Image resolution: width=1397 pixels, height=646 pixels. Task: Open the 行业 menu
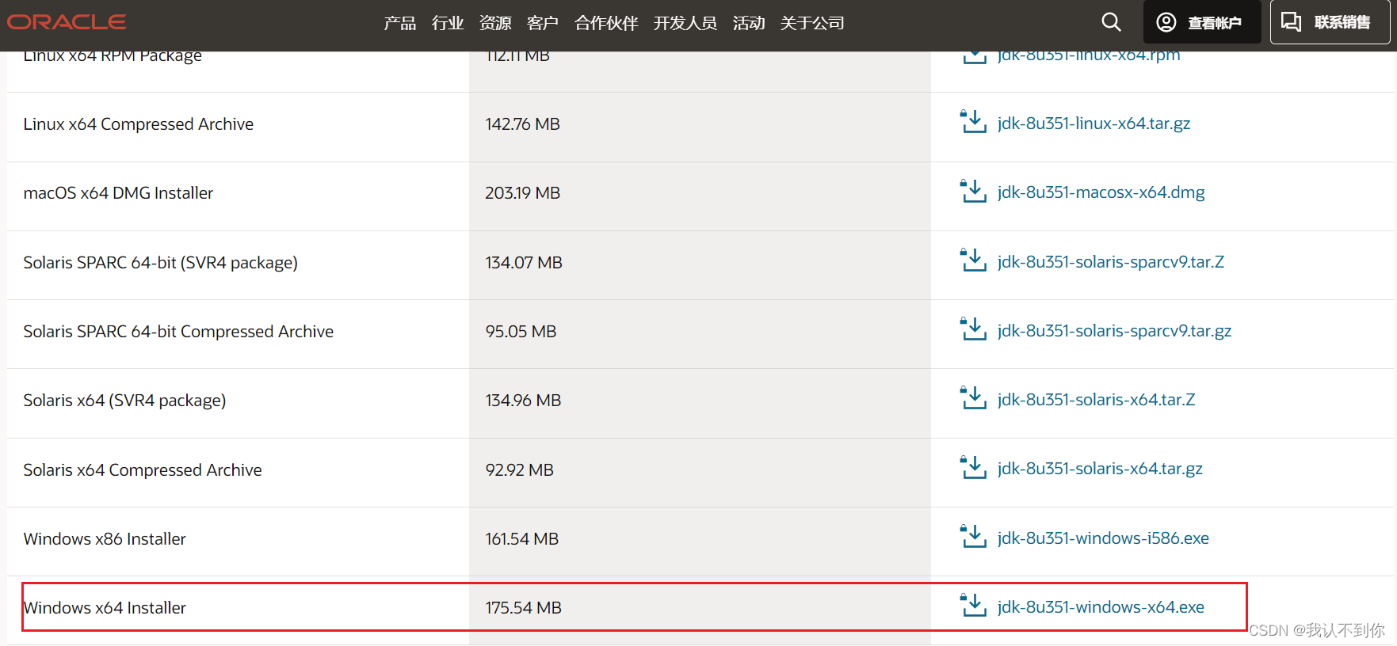(448, 23)
